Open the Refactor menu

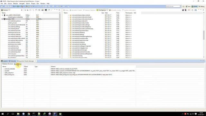tap(15, 4)
